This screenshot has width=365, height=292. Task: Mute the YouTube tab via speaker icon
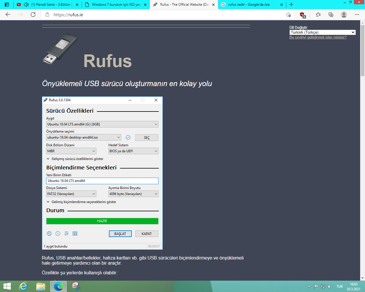tap(26, 5)
